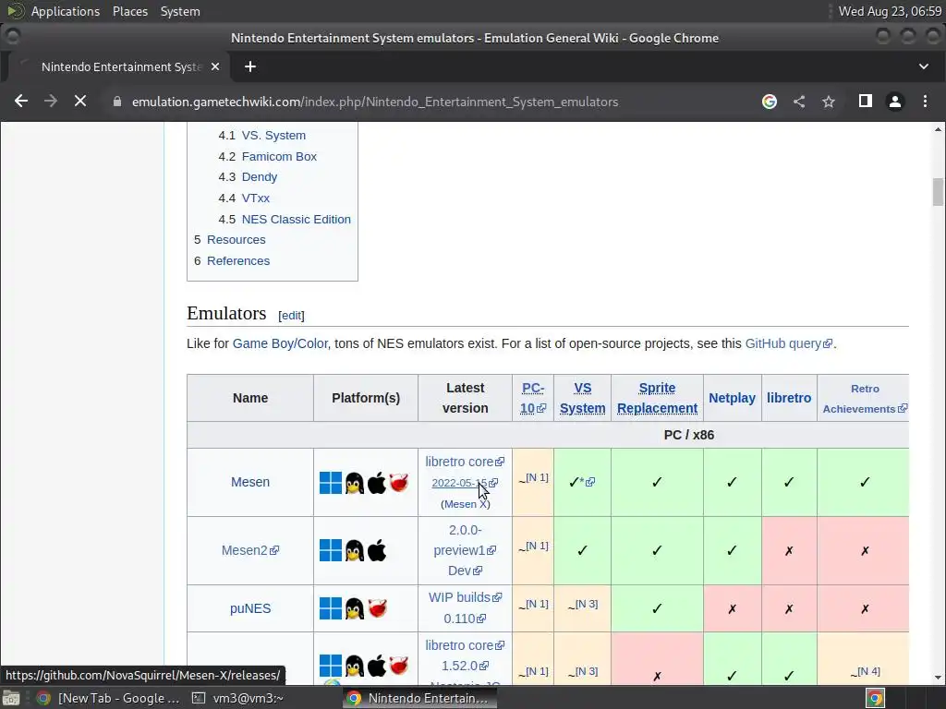Screen dimensions: 946x709
Task: Open the Mesen emulator link
Action: pyautogui.click(x=249, y=482)
